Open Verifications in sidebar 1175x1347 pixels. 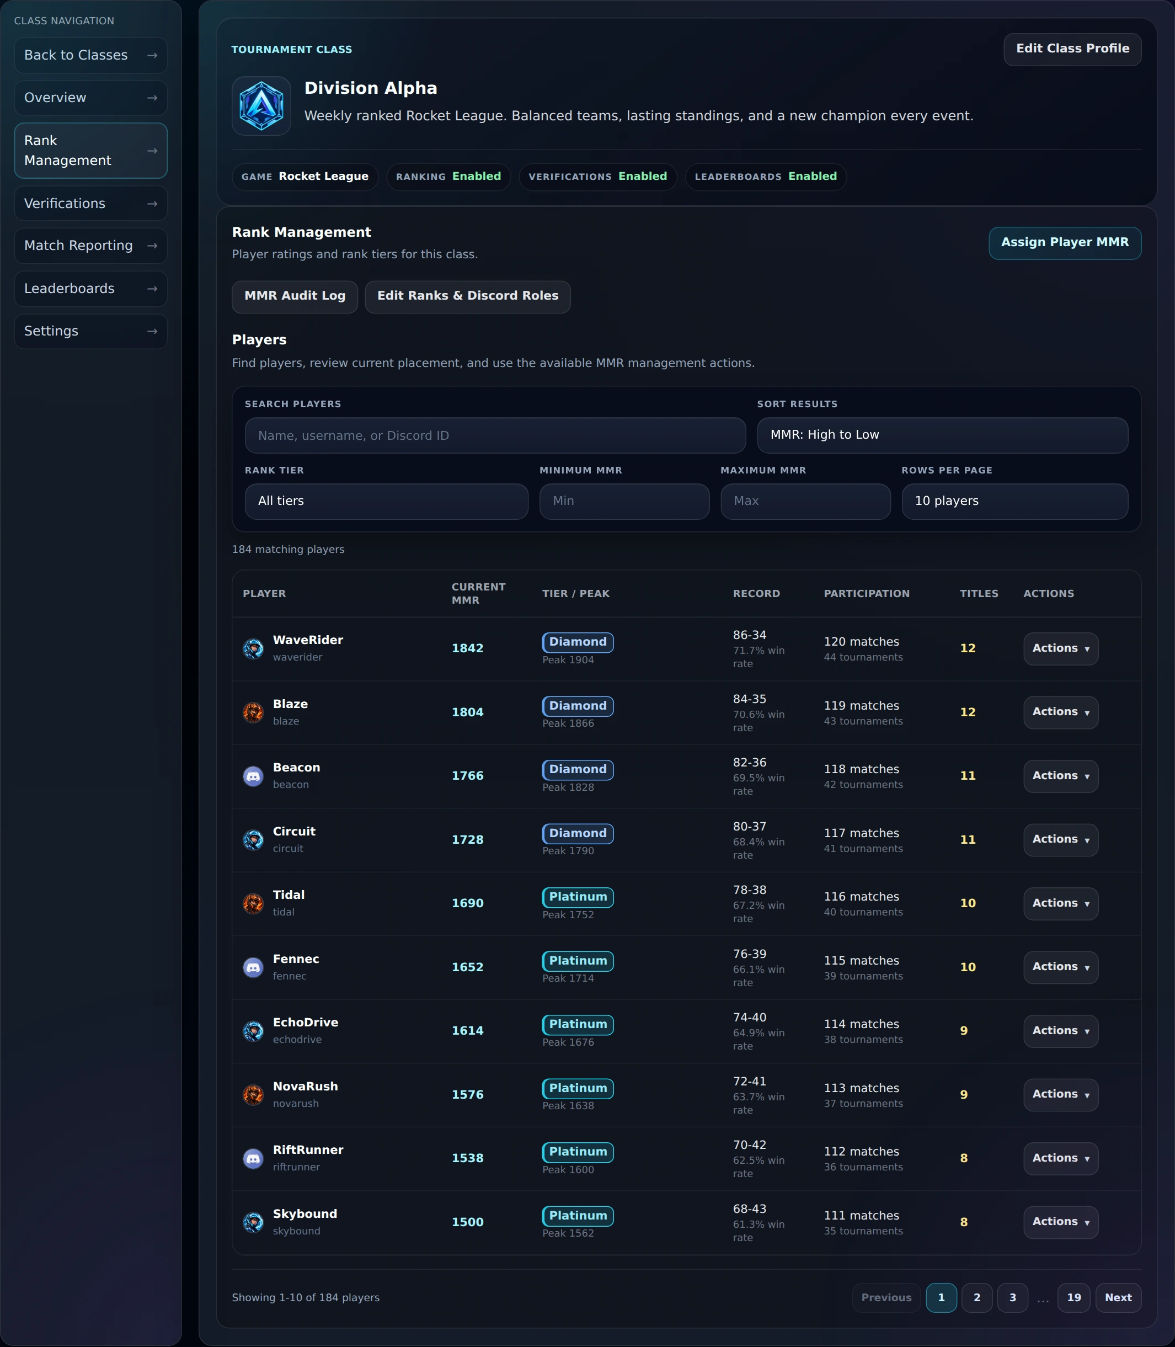click(x=90, y=204)
